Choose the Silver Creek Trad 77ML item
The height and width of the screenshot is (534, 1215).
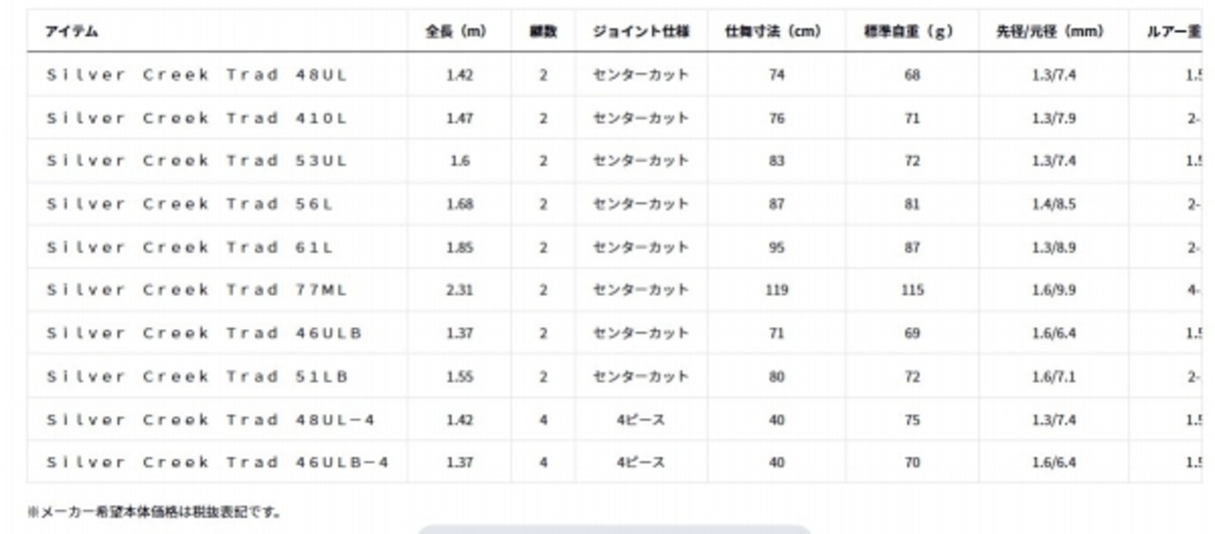point(196,290)
